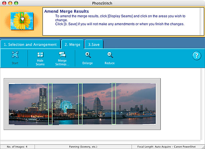This screenshot has width=205, height=149.
Task: Click the Start merge icon
Action: (15, 55)
